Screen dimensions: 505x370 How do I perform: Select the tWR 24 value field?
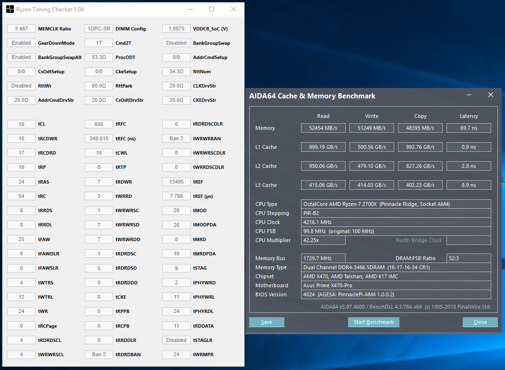tap(21, 311)
